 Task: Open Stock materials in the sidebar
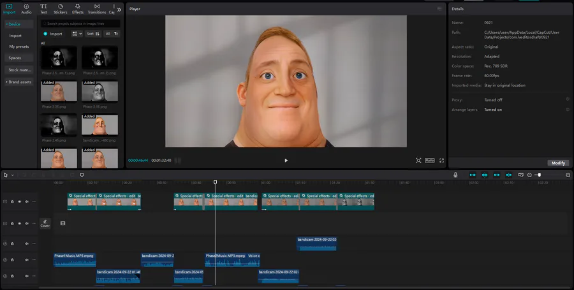point(18,70)
